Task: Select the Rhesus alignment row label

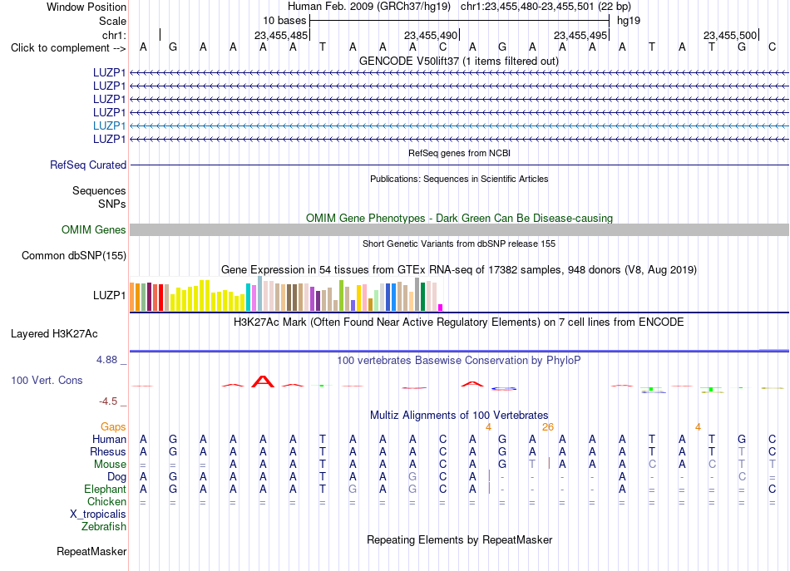Action: pos(108,451)
